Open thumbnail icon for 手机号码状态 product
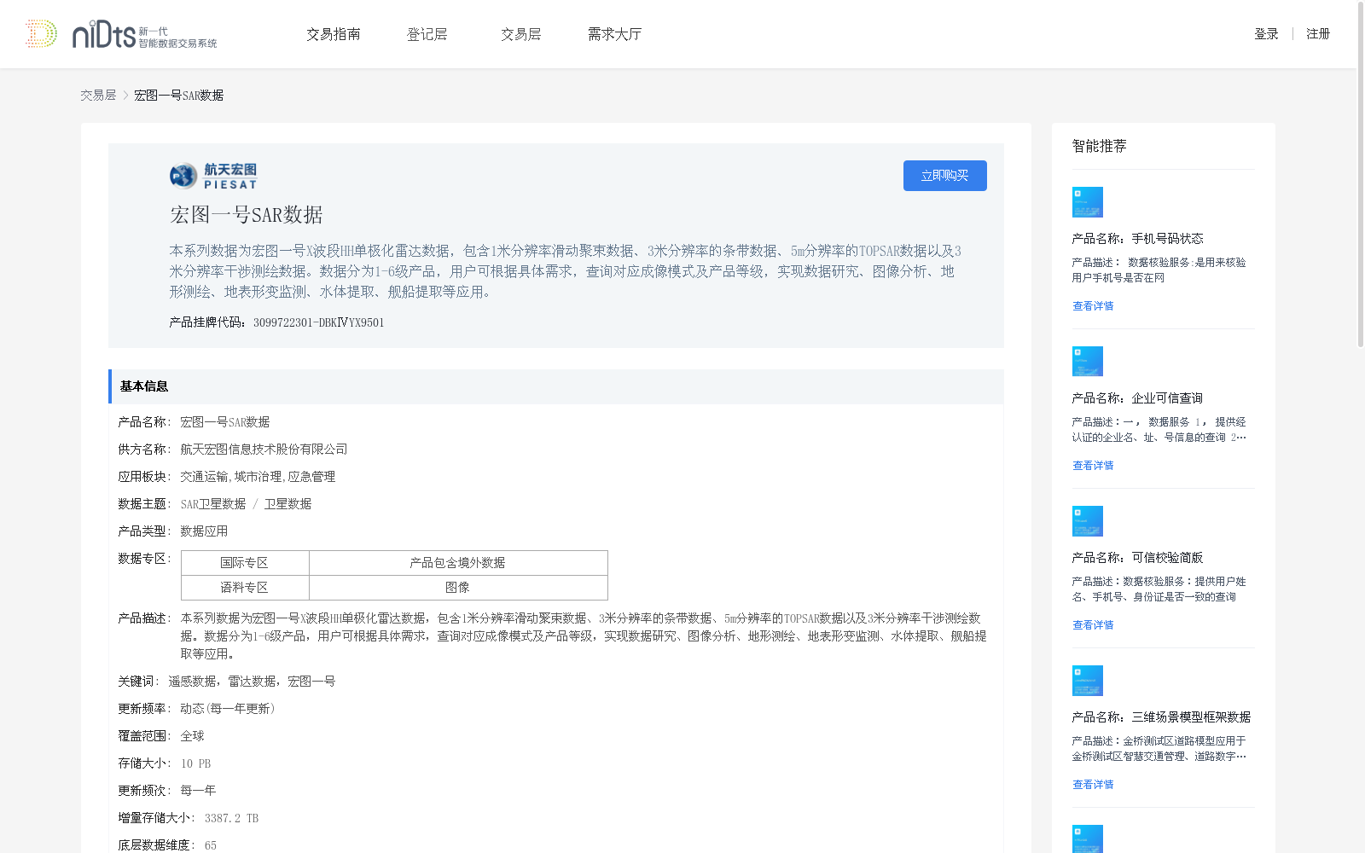Image resolution: width=1365 pixels, height=853 pixels. (1088, 202)
